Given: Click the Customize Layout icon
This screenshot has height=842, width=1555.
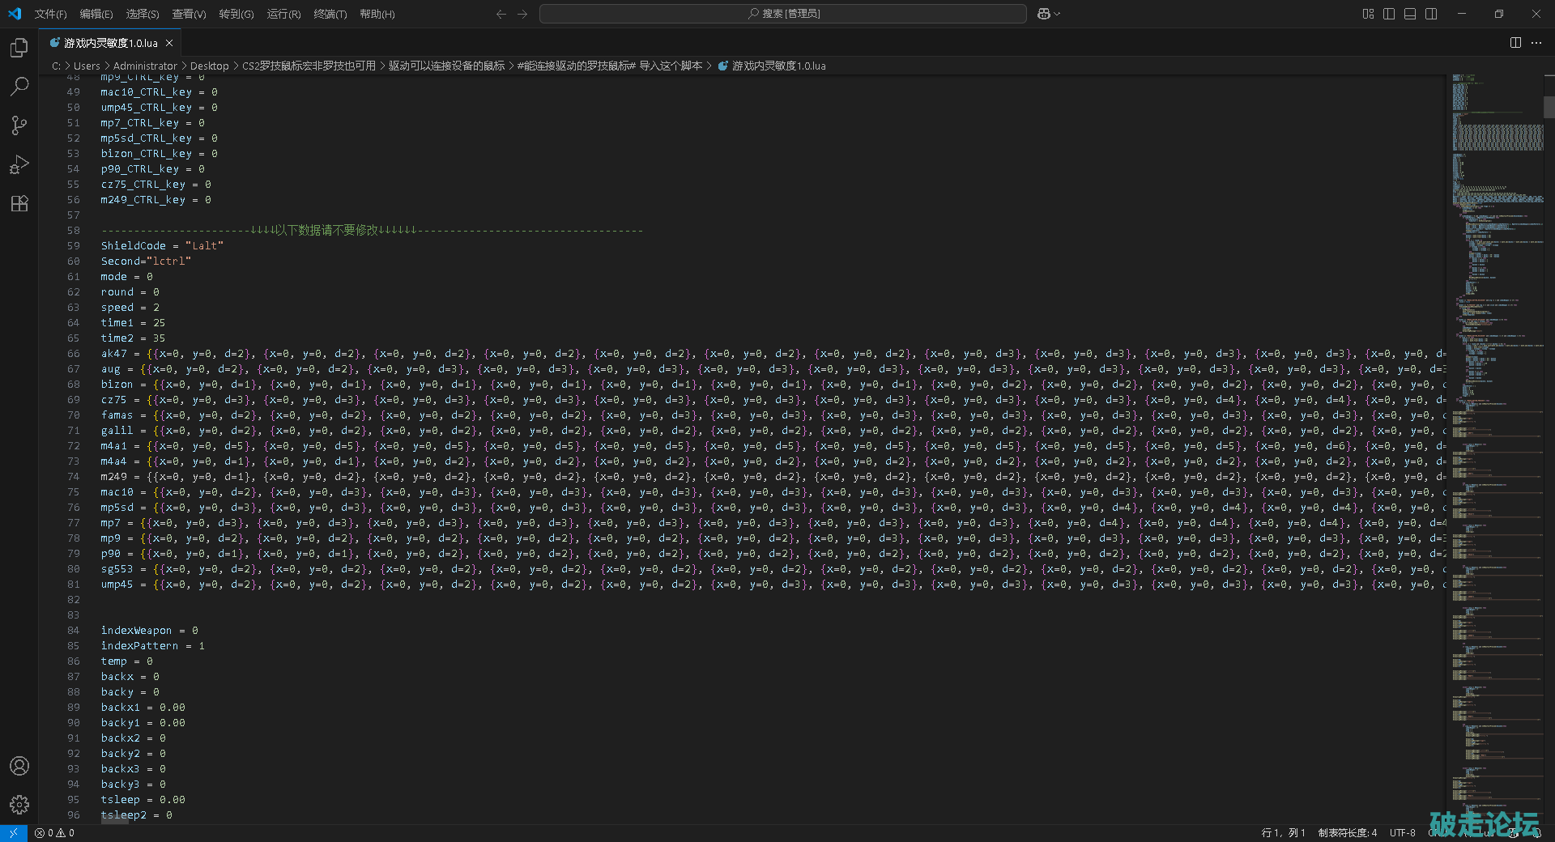Looking at the screenshot, I should (x=1368, y=14).
